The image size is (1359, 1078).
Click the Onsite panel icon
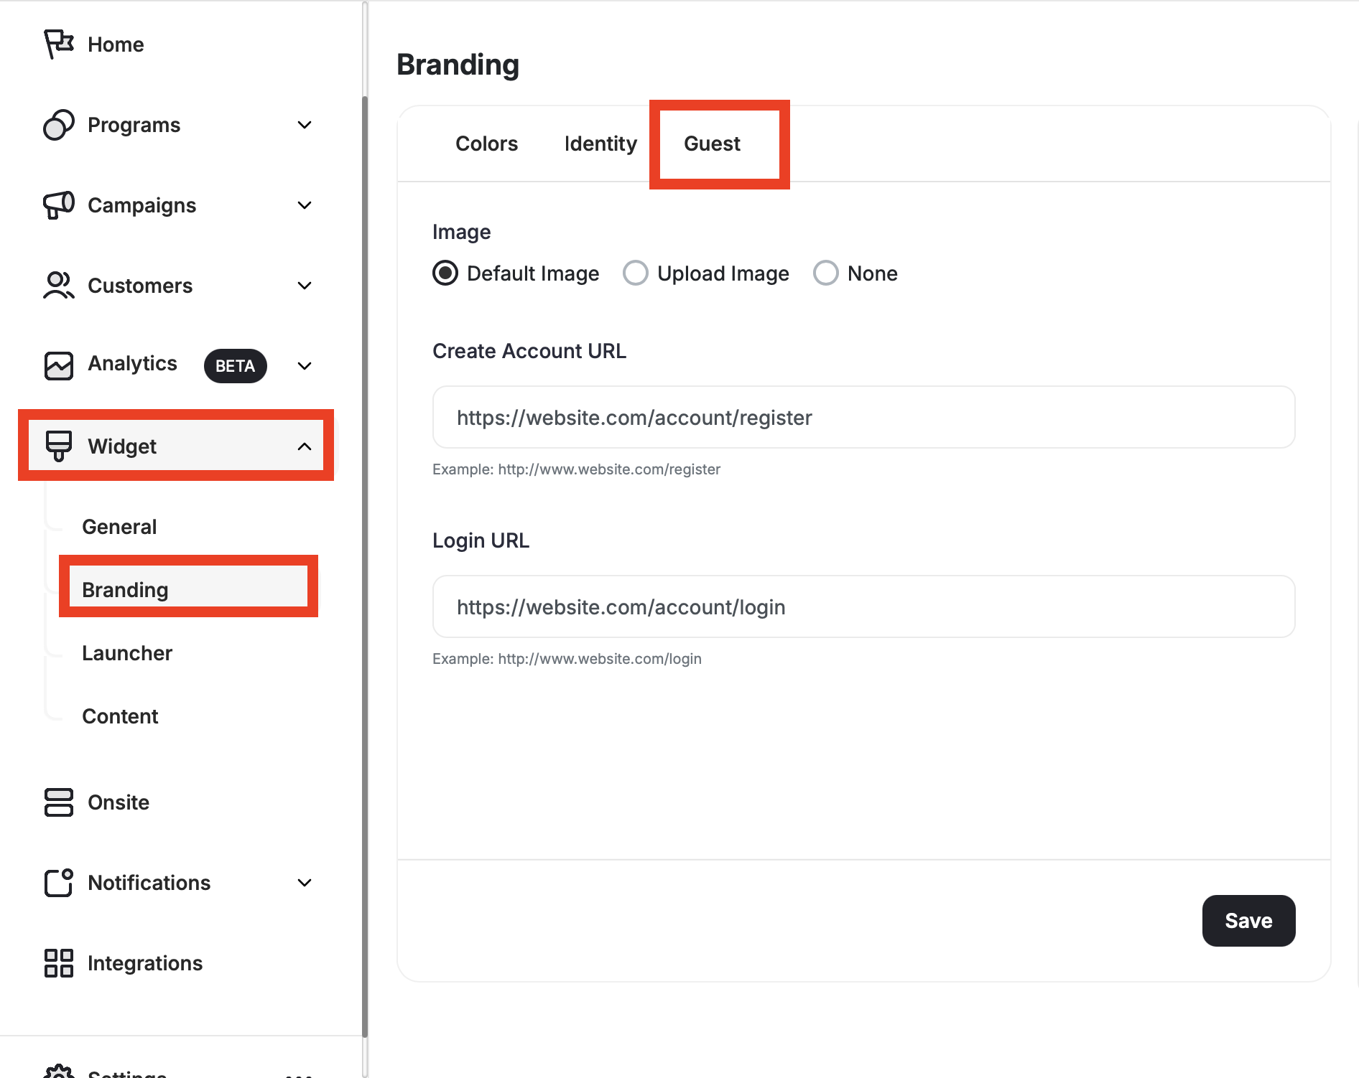pos(58,802)
